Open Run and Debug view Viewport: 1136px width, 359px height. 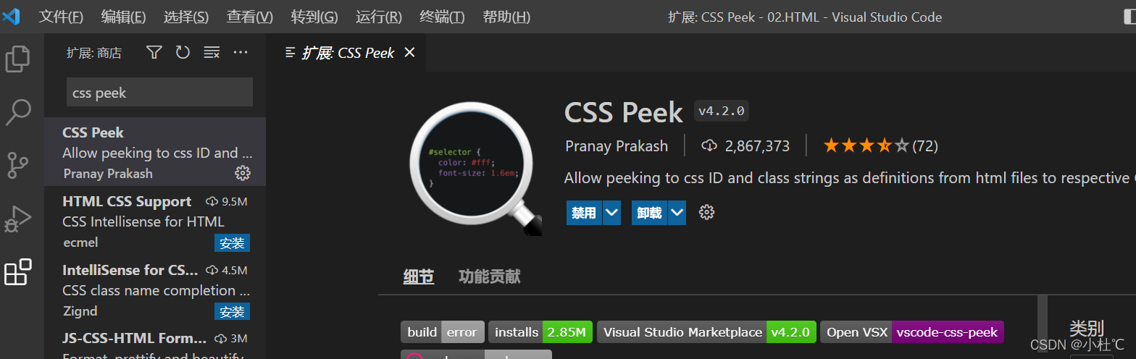(x=18, y=219)
